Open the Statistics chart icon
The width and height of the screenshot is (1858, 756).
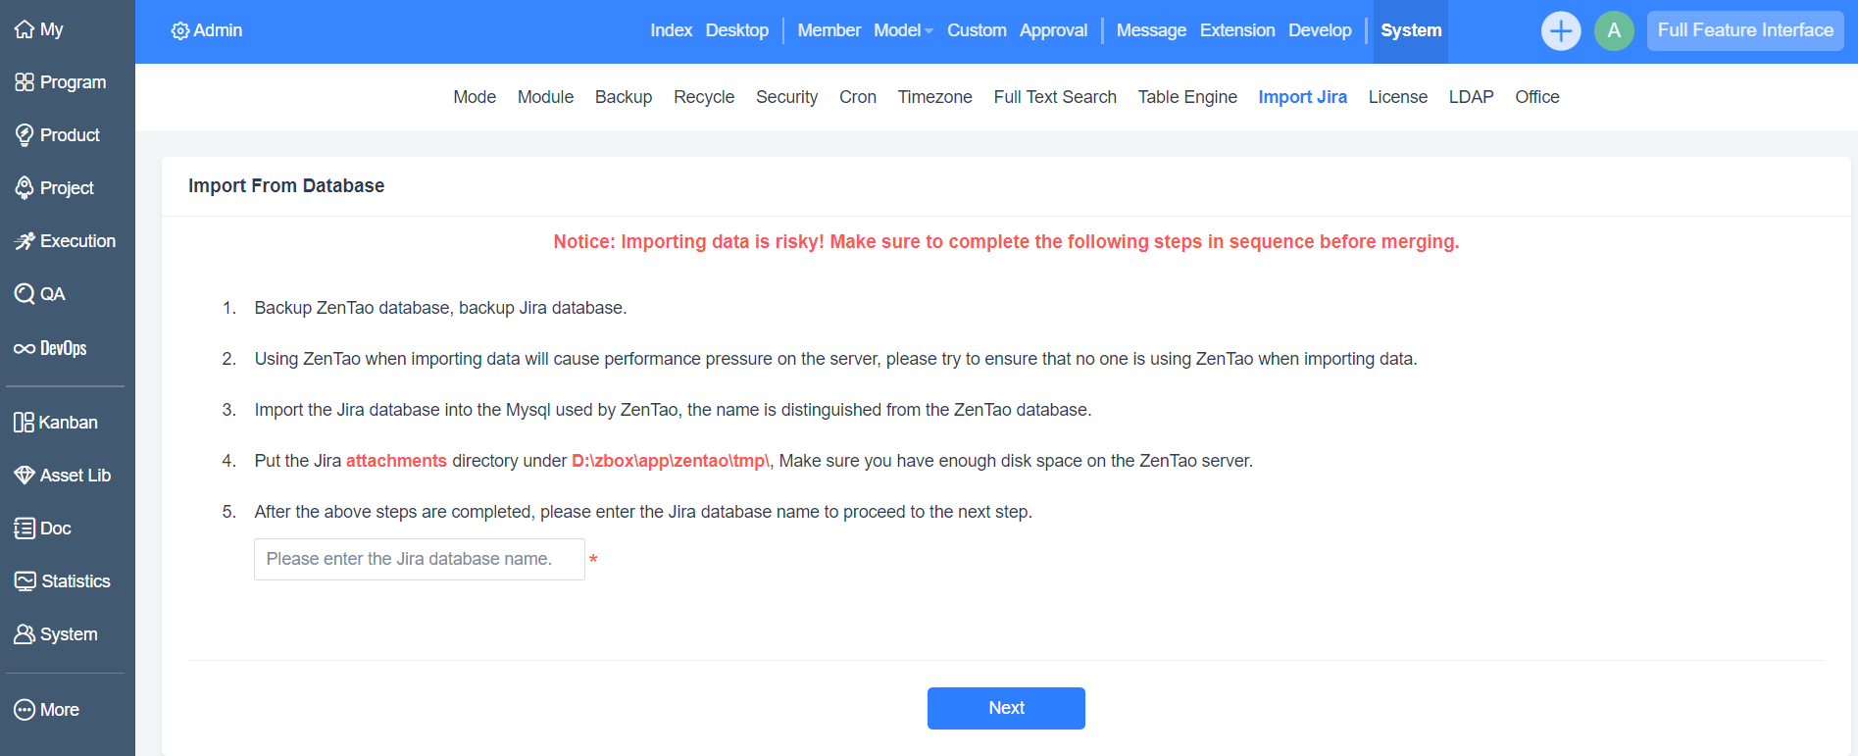[25, 581]
